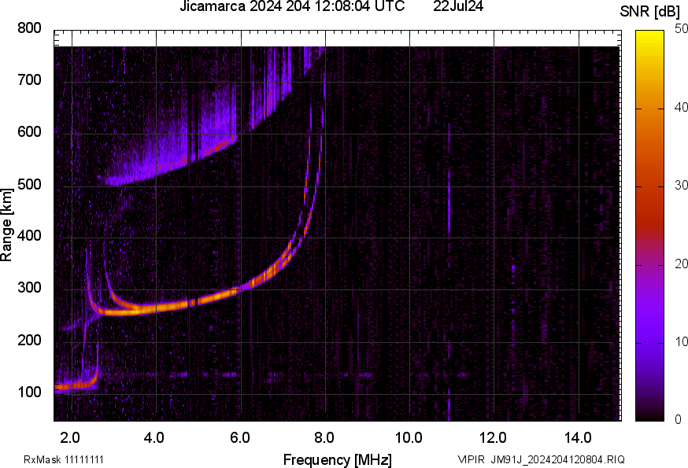This screenshot has width=688, height=468.
Task: Click the VIPIR JM91J file name label
Action: click(x=542, y=459)
